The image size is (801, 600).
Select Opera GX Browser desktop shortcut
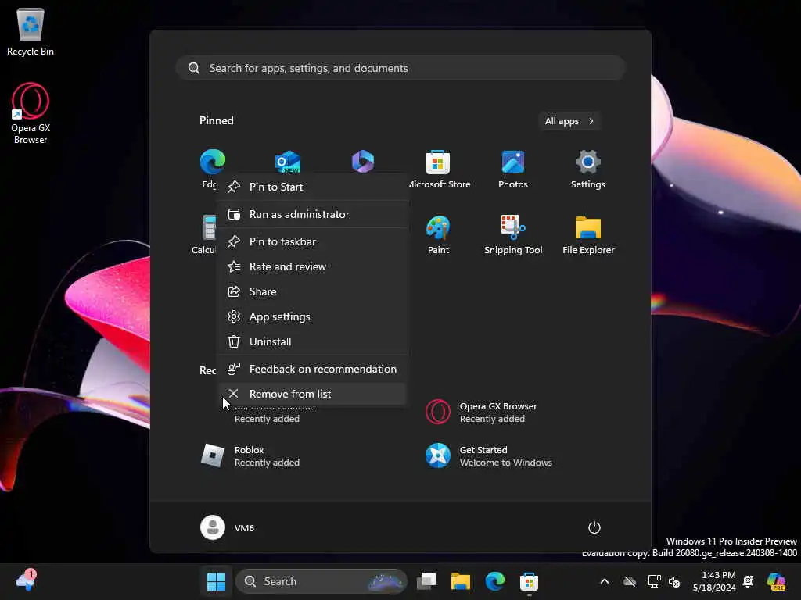coord(31,113)
